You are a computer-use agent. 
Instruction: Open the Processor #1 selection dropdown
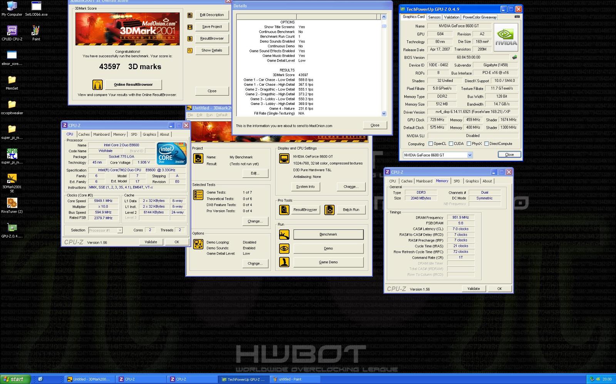(x=120, y=230)
